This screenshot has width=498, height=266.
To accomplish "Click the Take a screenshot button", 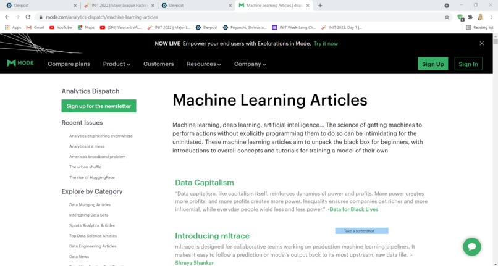I will [361, 231].
